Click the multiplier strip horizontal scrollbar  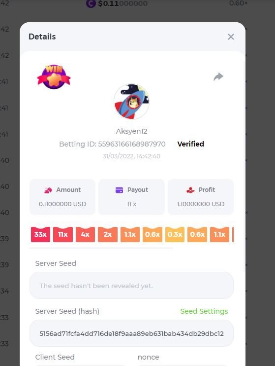(101, 248)
